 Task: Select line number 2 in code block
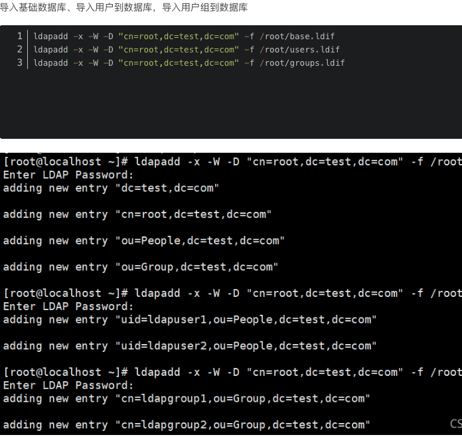pos(20,49)
